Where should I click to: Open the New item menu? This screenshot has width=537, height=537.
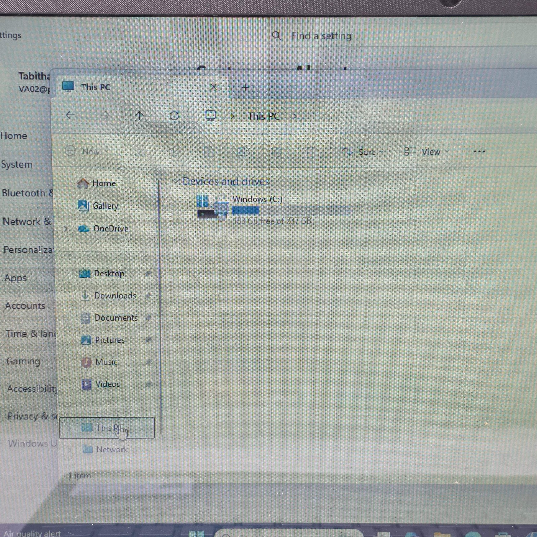tap(87, 151)
